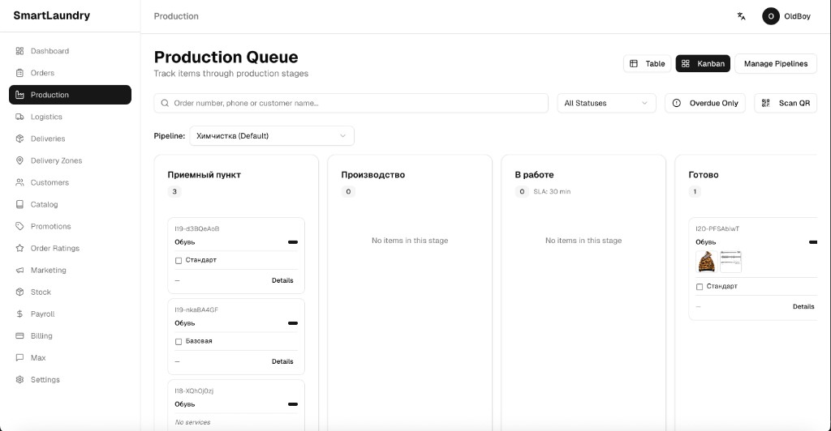The width and height of the screenshot is (831, 431).
Task: Click the black status bar on card I19-nkaBA4GF
Action: [x=293, y=323]
